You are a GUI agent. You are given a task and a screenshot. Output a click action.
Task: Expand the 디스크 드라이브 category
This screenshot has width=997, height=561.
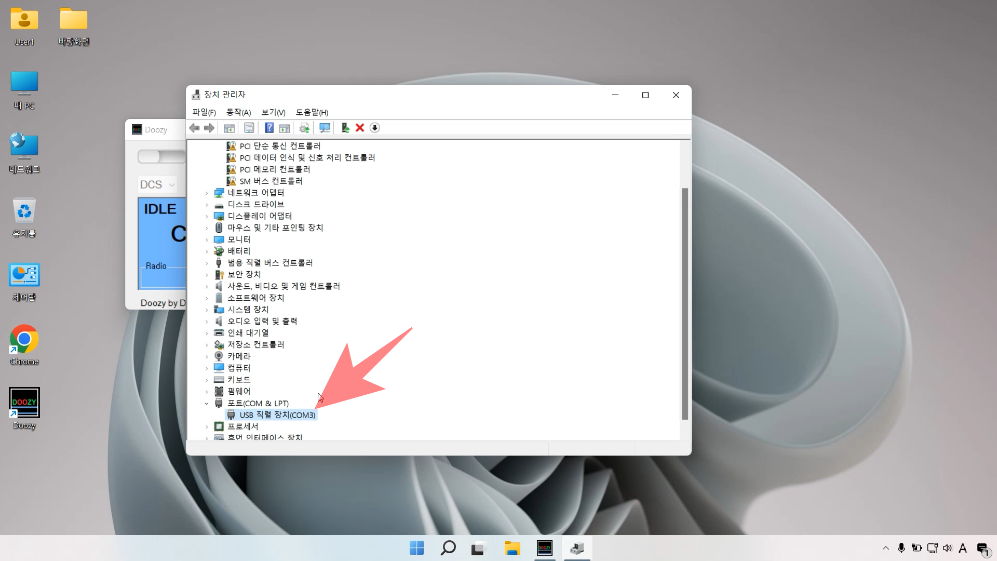click(207, 204)
